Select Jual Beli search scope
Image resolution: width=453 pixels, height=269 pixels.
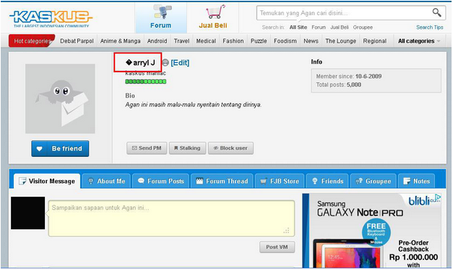(340, 27)
